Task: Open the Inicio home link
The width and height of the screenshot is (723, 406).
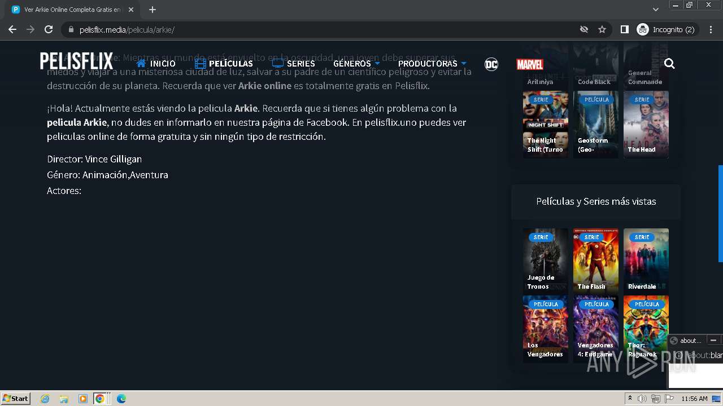Action: 156,63
